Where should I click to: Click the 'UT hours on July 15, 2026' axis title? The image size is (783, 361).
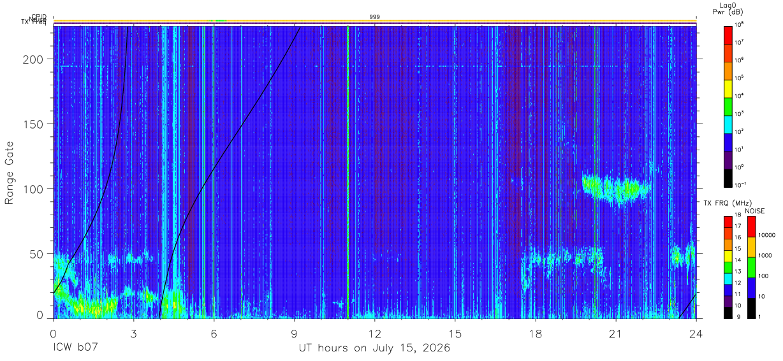click(375, 348)
